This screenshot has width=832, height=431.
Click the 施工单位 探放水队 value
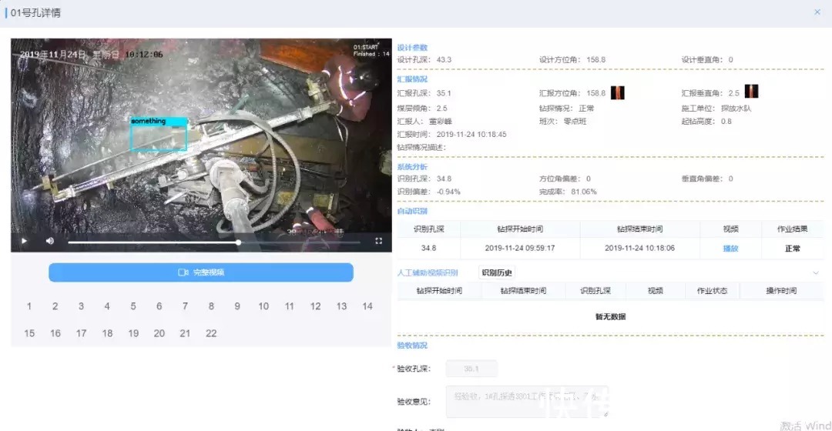coord(736,109)
